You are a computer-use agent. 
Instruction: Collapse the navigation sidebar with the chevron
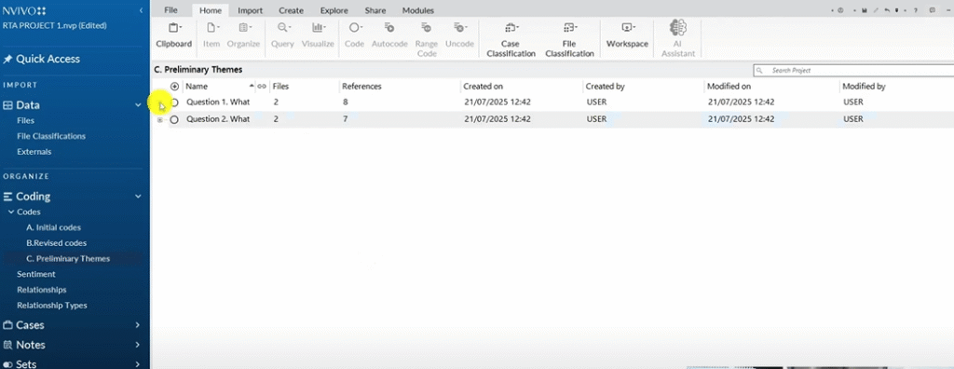coord(142,10)
